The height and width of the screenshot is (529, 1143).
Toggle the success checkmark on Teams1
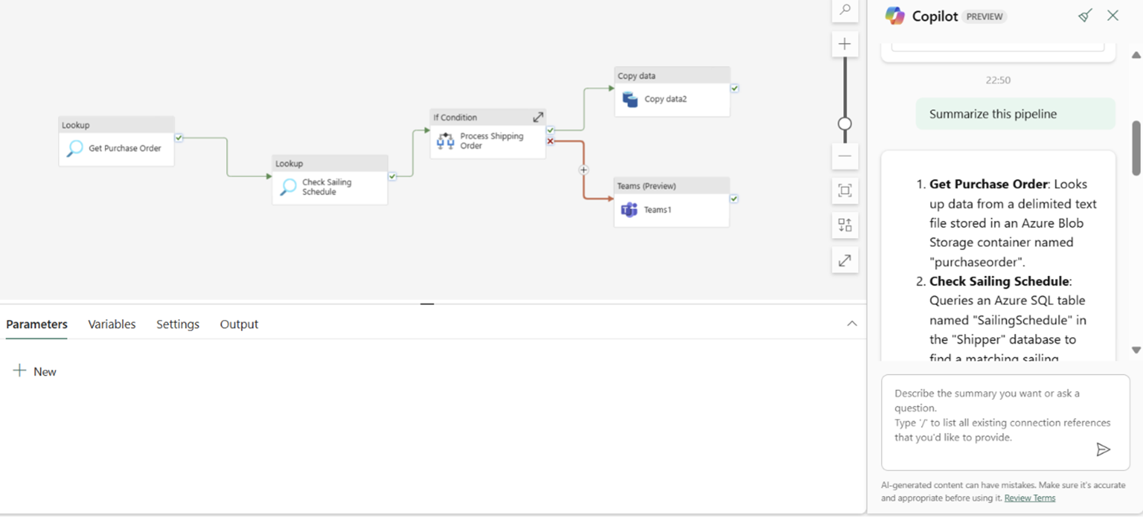(x=734, y=198)
